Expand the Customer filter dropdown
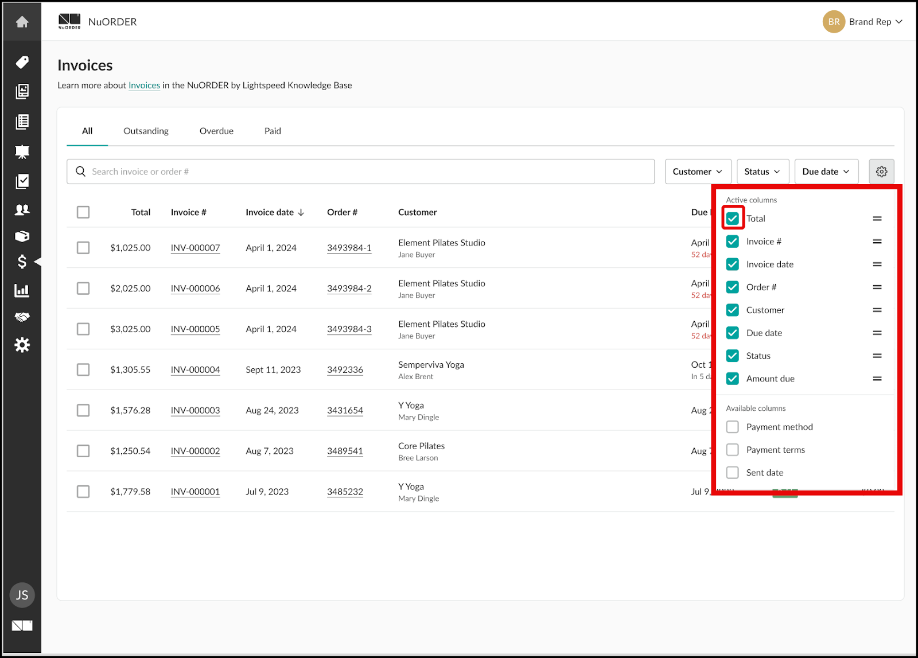 click(697, 172)
